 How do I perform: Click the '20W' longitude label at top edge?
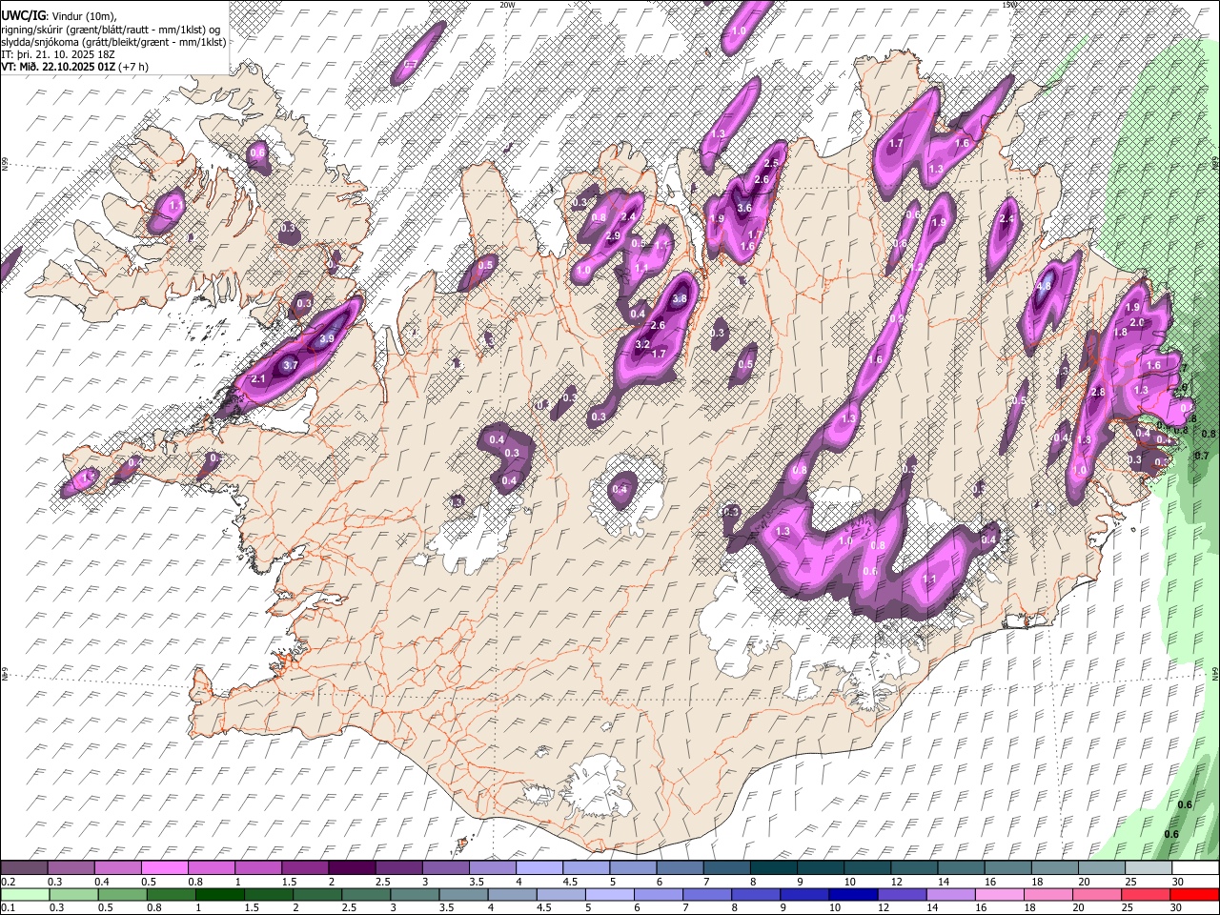click(x=507, y=5)
